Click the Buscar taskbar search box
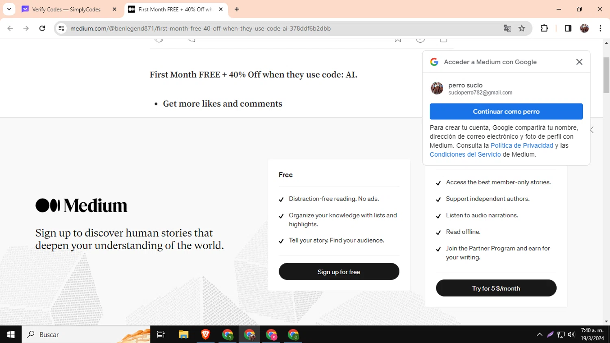The image size is (610, 343). click(86, 334)
